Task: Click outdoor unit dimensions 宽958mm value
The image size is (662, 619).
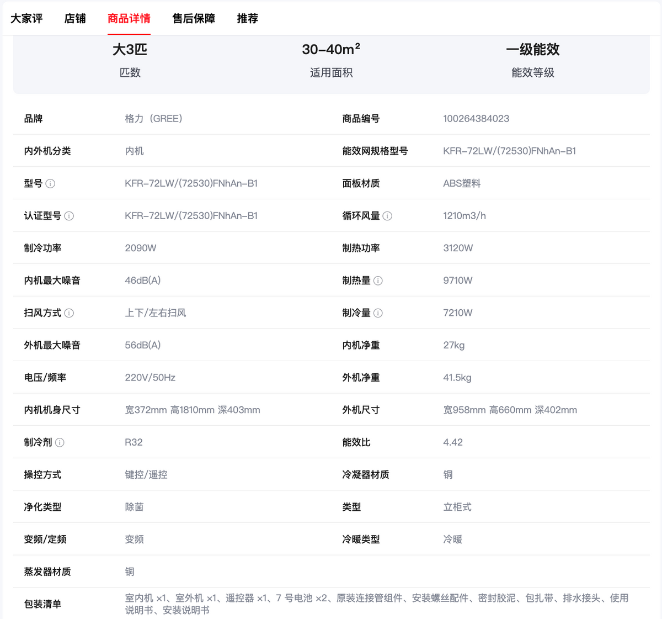Action: point(510,410)
